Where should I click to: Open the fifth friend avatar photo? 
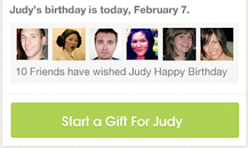[x=179, y=44]
